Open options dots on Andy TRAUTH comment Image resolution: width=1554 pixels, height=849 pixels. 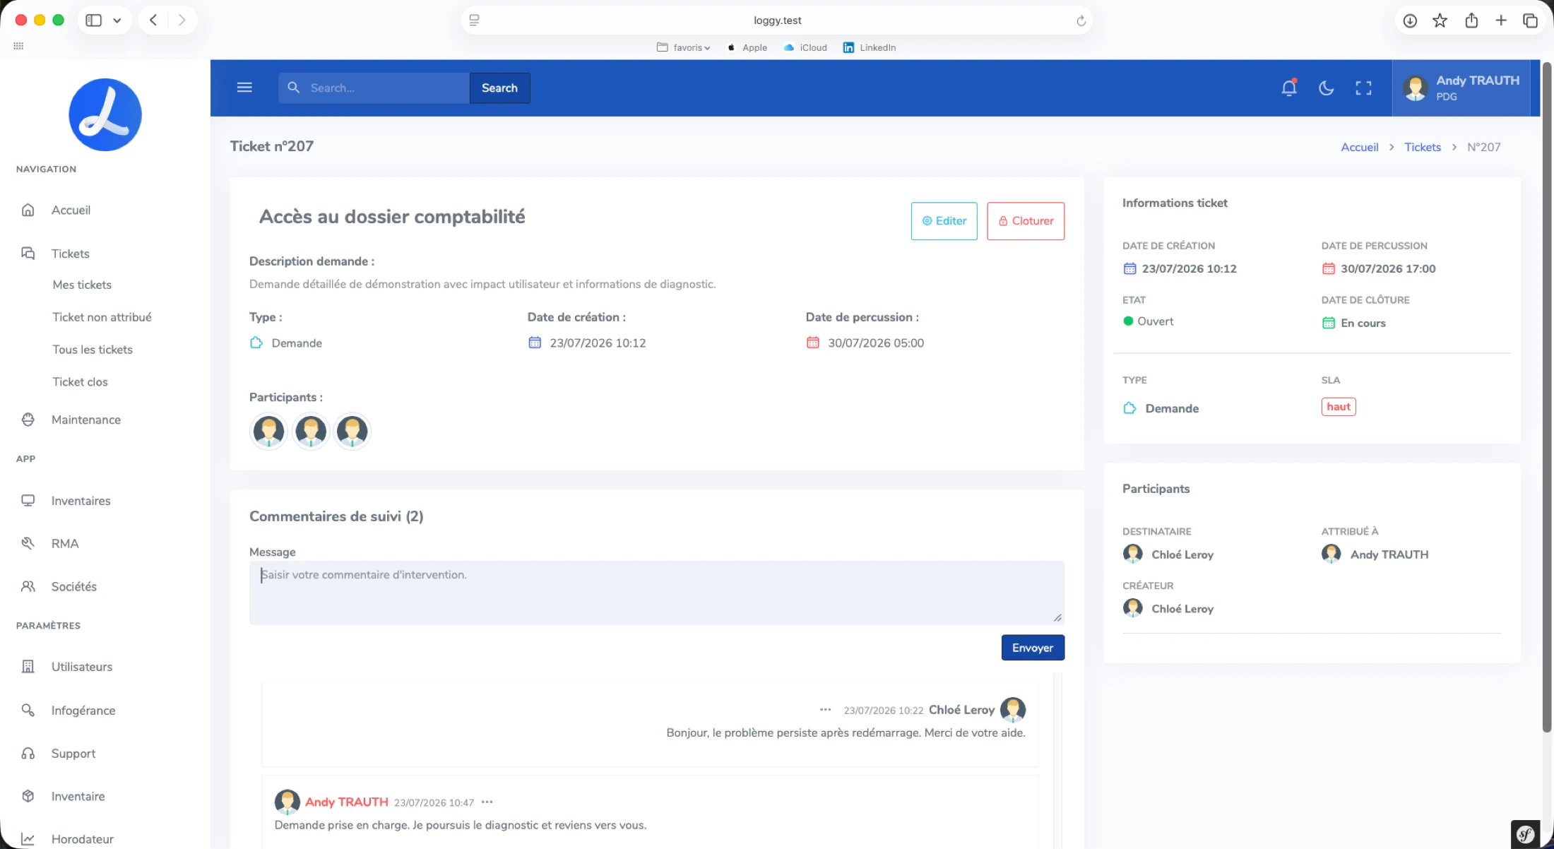(487, 802)
